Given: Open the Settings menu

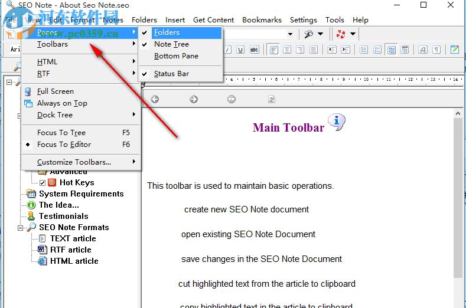Looking at the screenshot, I should coord(304,20).
